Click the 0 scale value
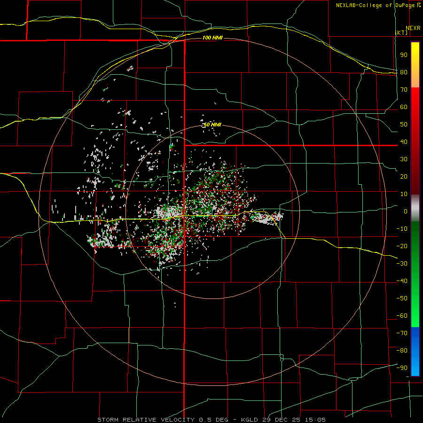The width and height of the screenshot is (423, 423). 406,211
